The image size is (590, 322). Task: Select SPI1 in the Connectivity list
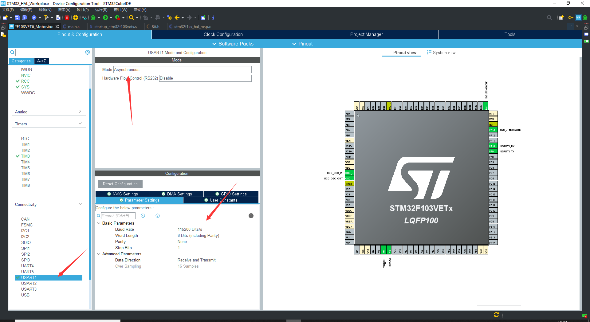[26, 248]
